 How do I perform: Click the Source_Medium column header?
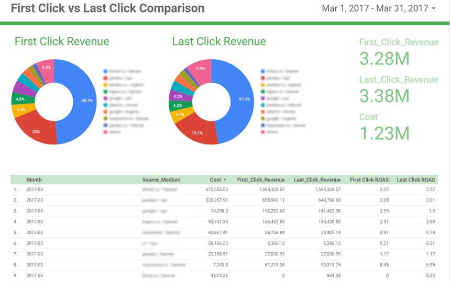161,180
